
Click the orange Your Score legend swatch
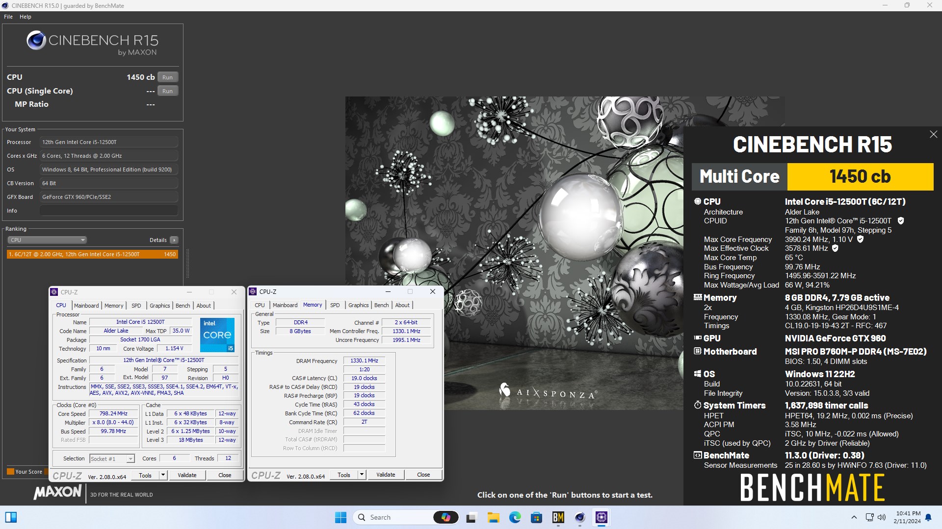pos(10,472)
